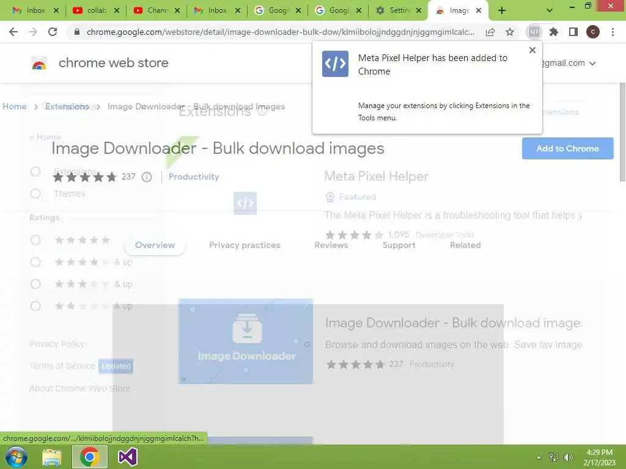
Task: Open Meta Pixel Helper toolbar extension icon
Action: point(534,32)
